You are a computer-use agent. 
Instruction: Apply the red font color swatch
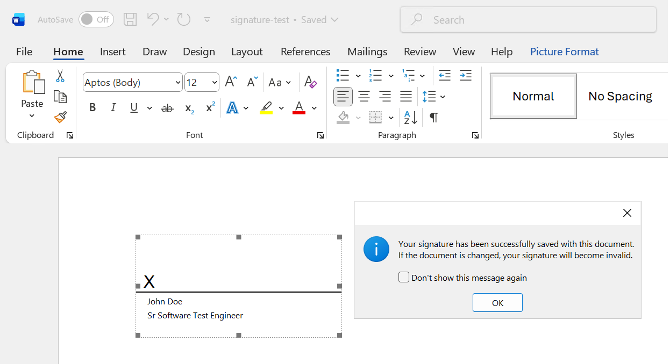pos(299,108)
